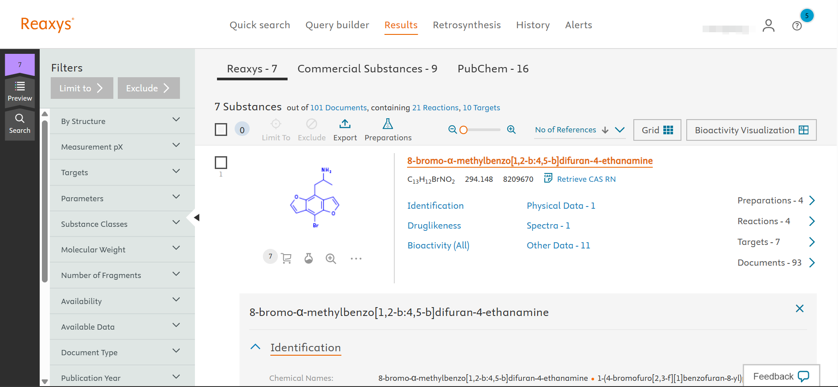
Task: Expand the Number of Fragments filter
Action: click(x=122, y=275)
